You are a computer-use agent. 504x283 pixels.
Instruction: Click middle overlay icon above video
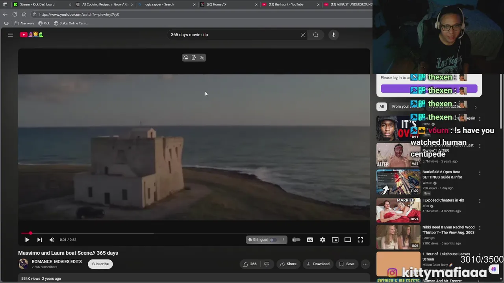[x=194, y=58]
